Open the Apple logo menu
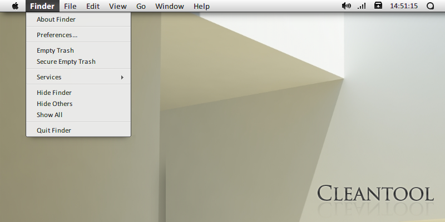The width and height of the screenshot is (445, 222). click(16, 6)
